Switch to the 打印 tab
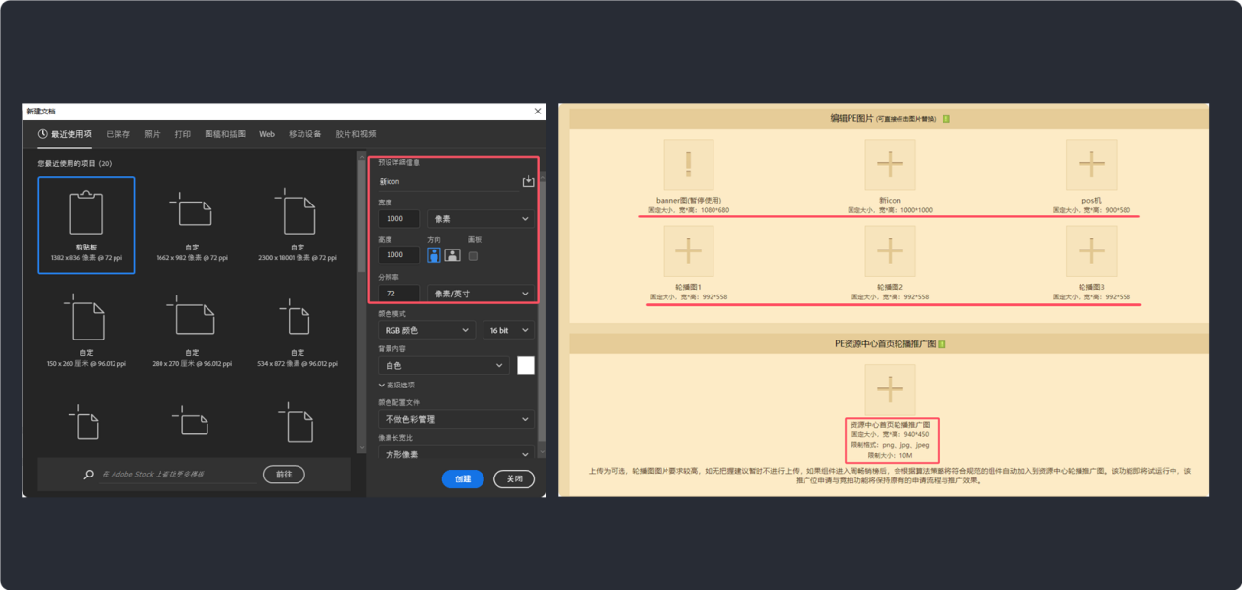The width and height of the screenshot is (1242, 590). (182, 134)
